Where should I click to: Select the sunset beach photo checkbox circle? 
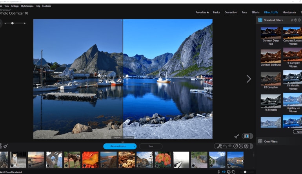click(30, 165)
